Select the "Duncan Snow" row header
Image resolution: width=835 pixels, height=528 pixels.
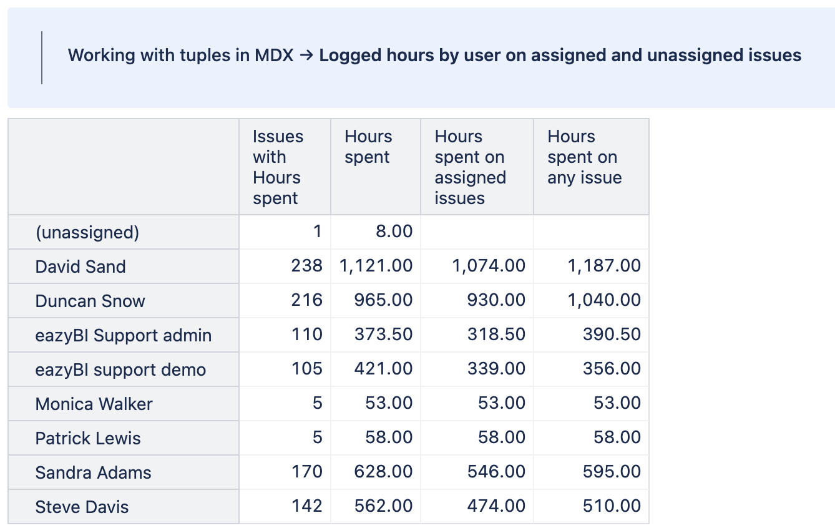click(90, 301)
